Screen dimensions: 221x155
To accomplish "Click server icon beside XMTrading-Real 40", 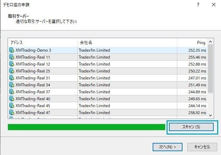I will 12,98.
